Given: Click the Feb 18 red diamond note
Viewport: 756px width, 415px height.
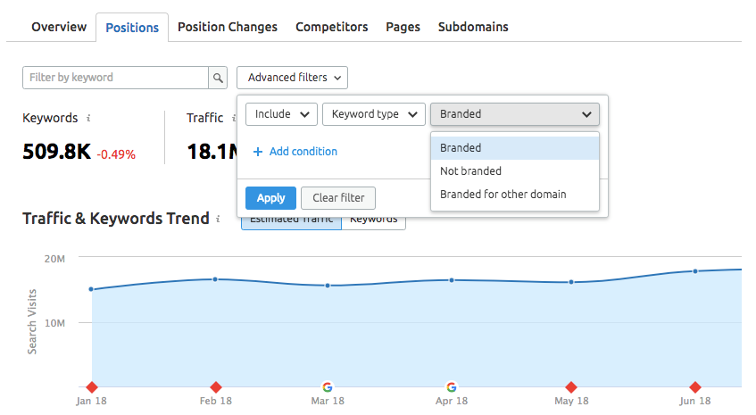Looking at the screenshot, I should (x=216, y=387).
